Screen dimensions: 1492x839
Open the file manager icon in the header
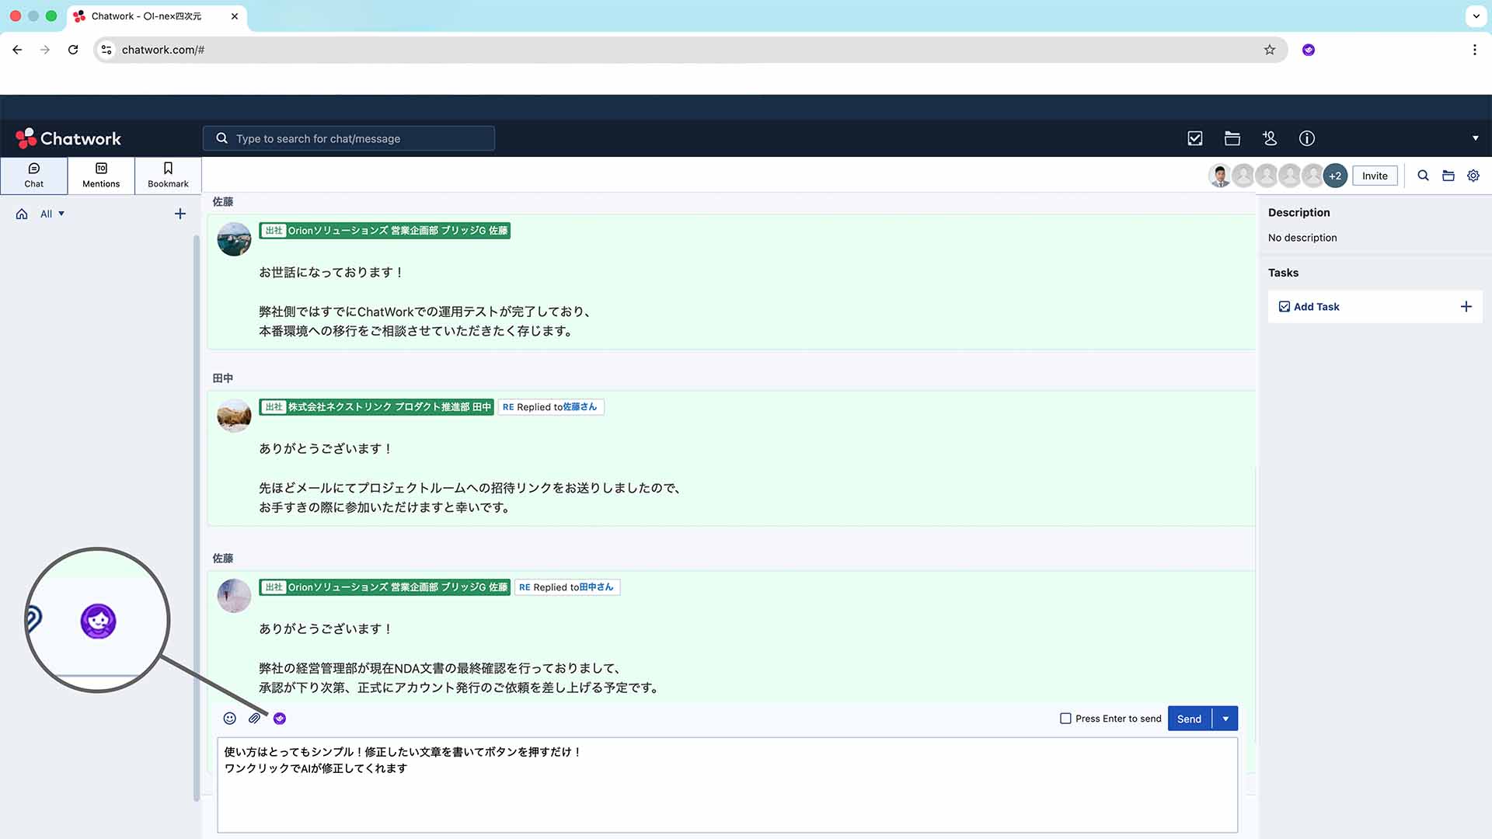click(x=1232, y=138)
